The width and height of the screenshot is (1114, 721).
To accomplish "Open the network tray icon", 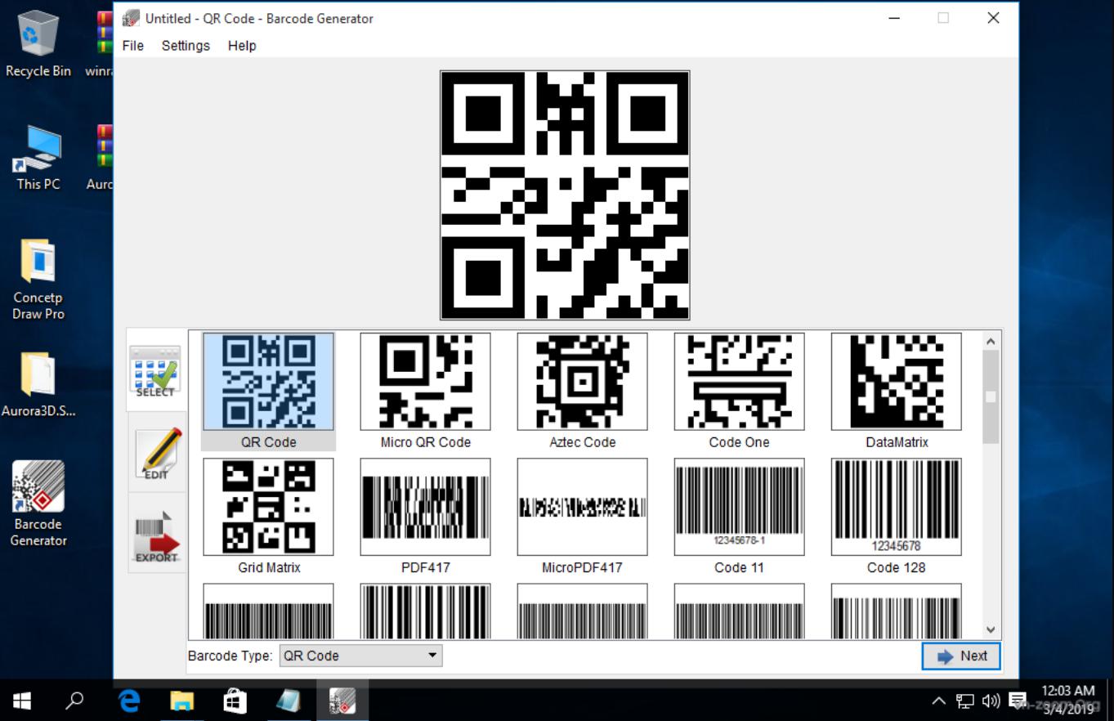I will coord(964,701).
